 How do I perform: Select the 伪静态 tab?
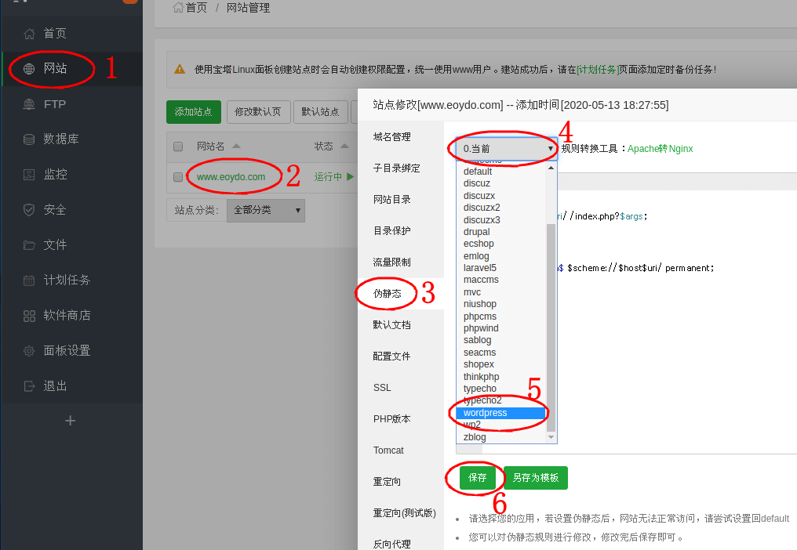[x=401, y=294]
